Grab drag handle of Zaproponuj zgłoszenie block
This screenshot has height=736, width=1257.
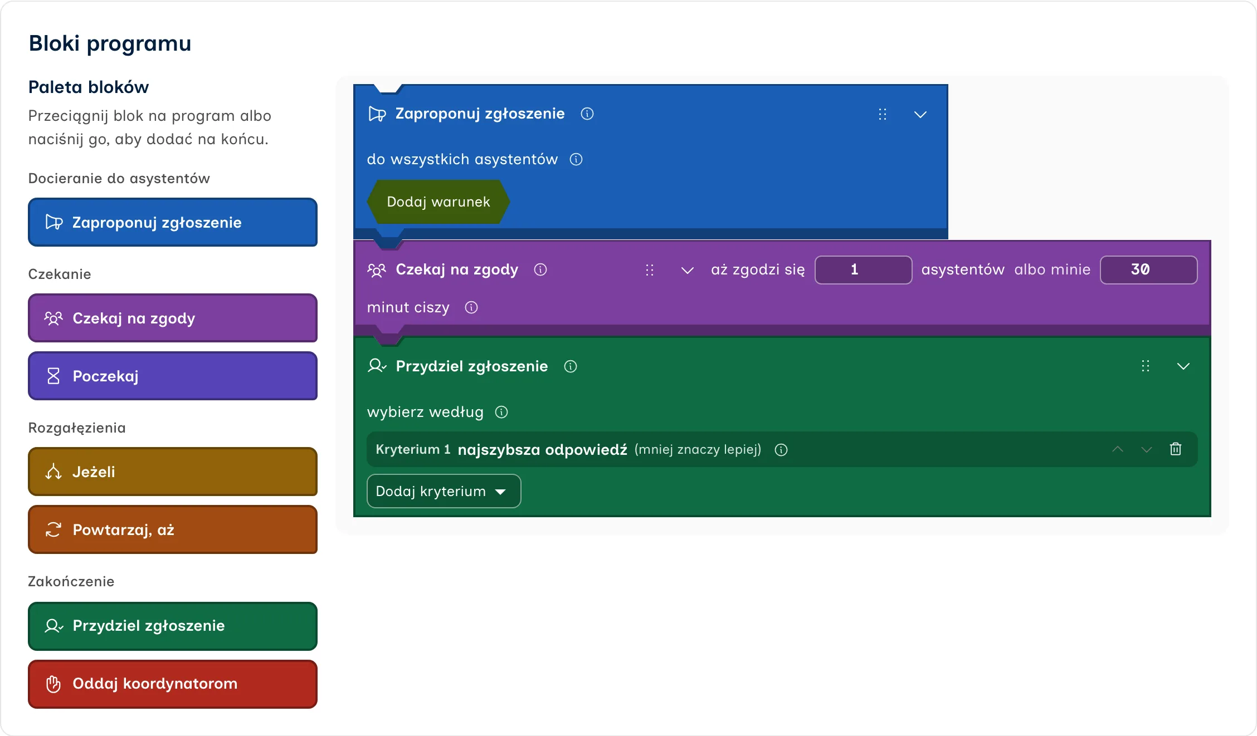(x=883, y=114)
